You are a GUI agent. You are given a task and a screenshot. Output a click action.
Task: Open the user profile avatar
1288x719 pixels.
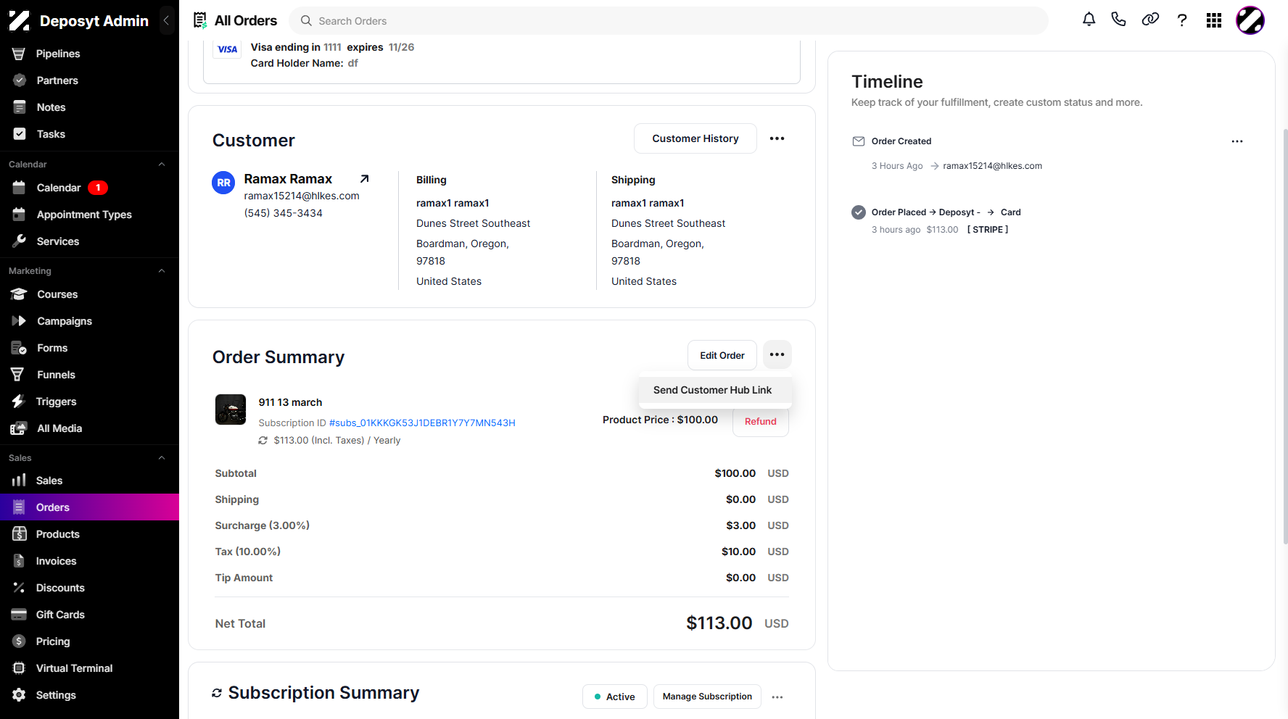click(x=1250, y=20)
